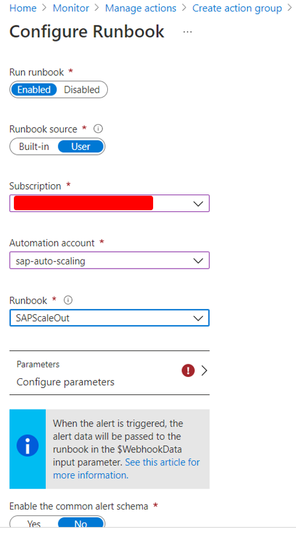Open the ellipsis menu beside Configure Runbook
The width and height of the screenshot is (296, 536).
coord(187,32)
